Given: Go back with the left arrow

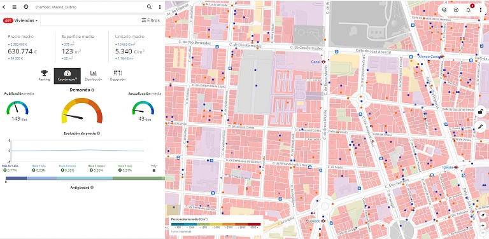Looking at the screenshot, I should (4, 7).
